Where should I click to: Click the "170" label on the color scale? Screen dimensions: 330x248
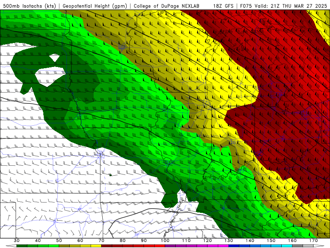point(313,241)
